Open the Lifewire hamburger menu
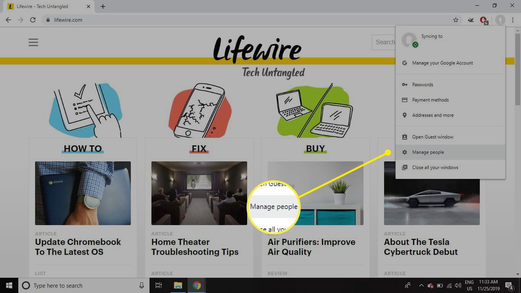 [33, 42]
